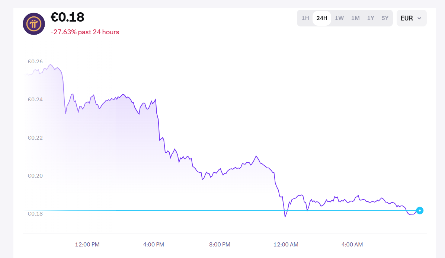Click the €0.24 price axis label

coord(35,99)
